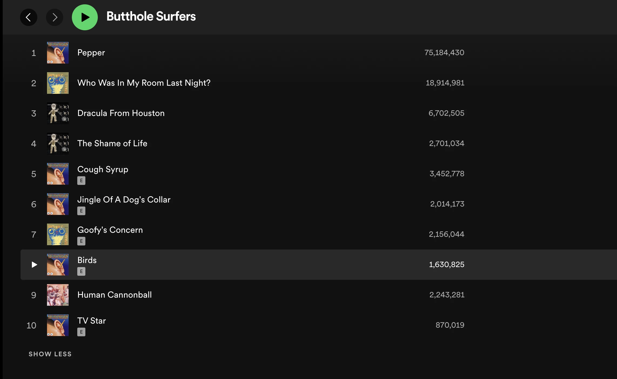The height and width of the screenshot is (379, 617).
Task: Select the Cough Syrup track name
Action: click(x=103, y=169)
